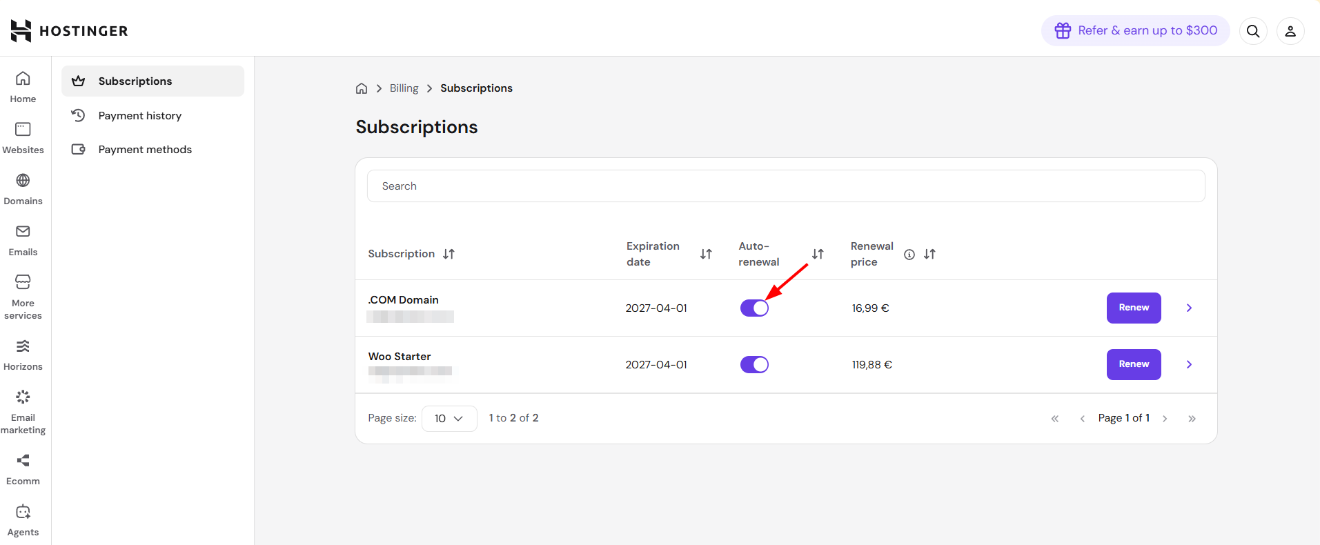Viewport: 1320px width, 545px height.
Task: Click the Billing breadcrumb link
Action: (404, 88)
